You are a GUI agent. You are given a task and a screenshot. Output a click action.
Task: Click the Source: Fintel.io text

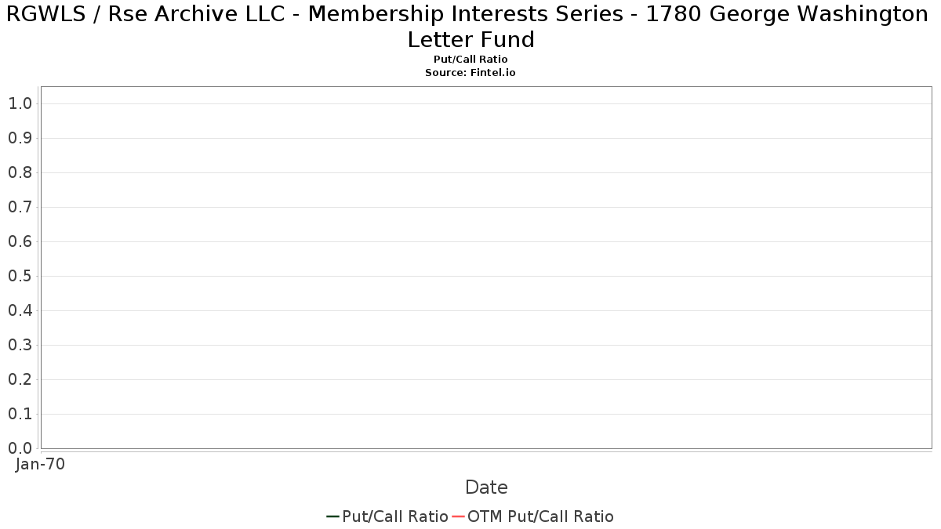click(470, 72)
